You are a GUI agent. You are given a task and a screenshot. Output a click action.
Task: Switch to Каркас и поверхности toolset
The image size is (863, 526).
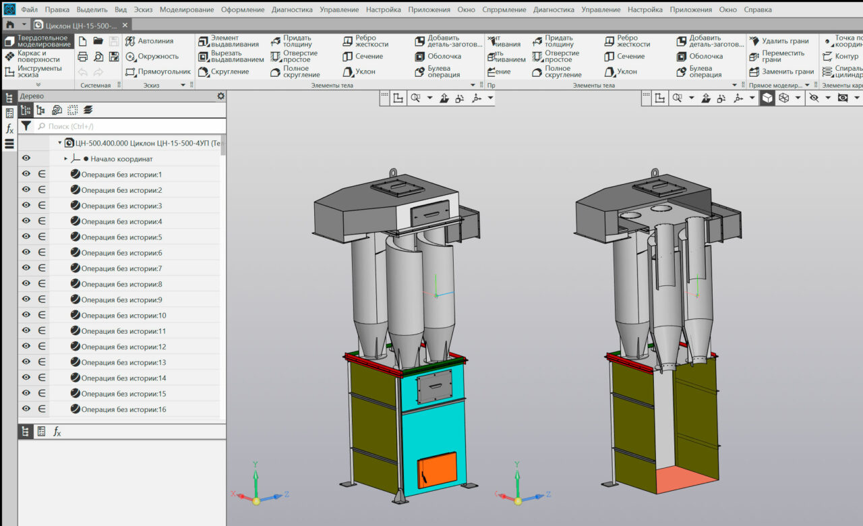click(x=37, y=57)
